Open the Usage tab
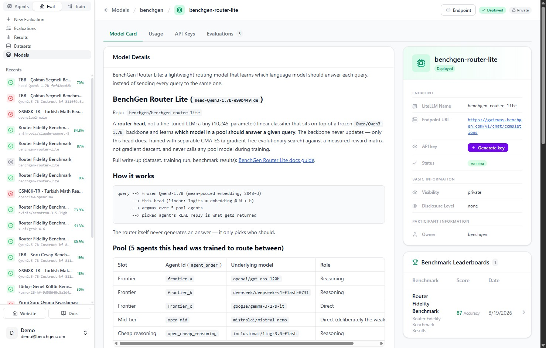Viewport: 546px width, 348px height. coord(156,34)
